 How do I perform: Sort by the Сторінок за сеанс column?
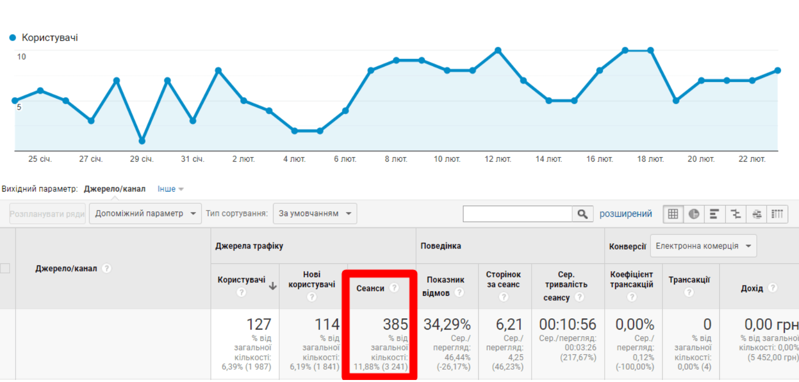(x=503, y=280)
